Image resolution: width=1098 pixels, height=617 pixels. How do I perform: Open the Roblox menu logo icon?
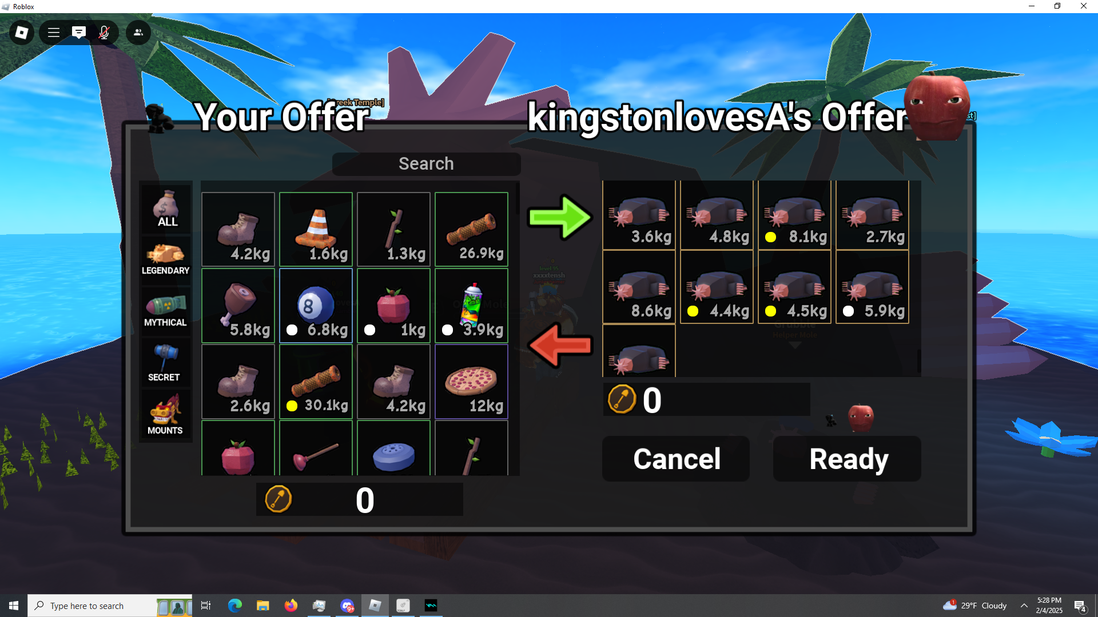point(22,33)
